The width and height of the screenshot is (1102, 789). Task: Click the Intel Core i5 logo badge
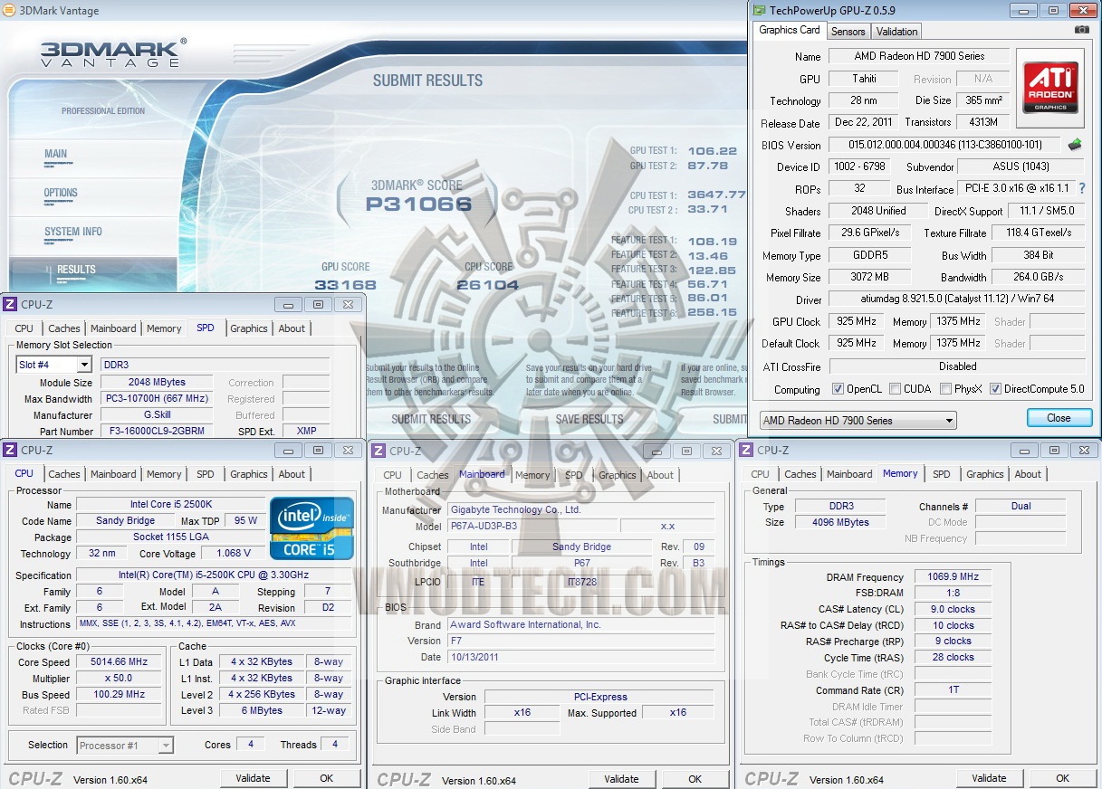pyautogui.click(x=311, y=528)
